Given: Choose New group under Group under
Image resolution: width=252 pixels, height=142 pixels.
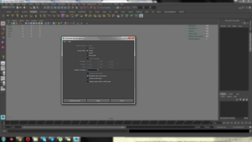Looking at the screenshot, I should [x=87, y=55].
